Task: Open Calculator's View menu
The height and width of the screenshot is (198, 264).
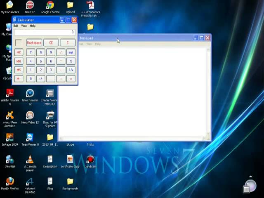Action: (x=24, y=26)
